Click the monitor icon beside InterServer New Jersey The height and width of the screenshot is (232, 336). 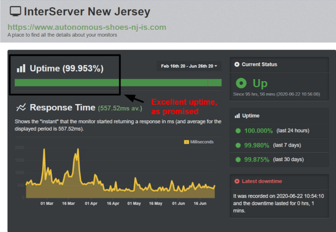[x=15, y=11]
